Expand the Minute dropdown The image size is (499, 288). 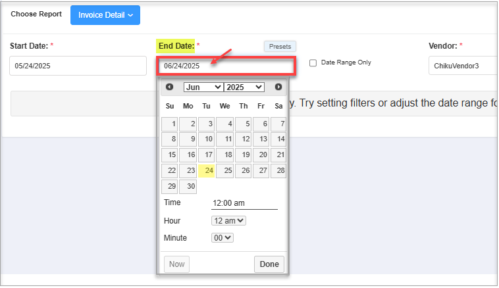click(x=223, y=238)
